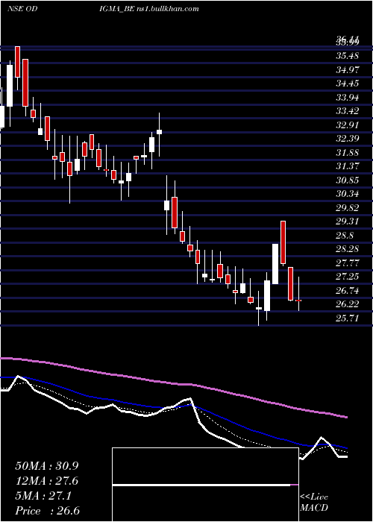Click the Price : 26.6 readout
The height and width of the screenshot is (522, 373).
pyautogui.click(x=47, y=511)
